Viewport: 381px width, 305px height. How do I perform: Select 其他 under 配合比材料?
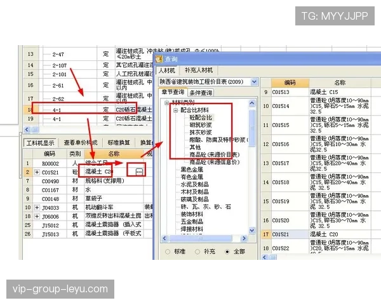coord(195,147)
